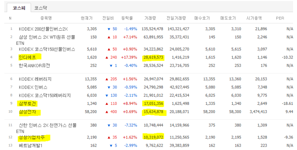Click previous-day volume 143,321,427
Viewport: 297px width, 150px height.
[x=178, y=29]
